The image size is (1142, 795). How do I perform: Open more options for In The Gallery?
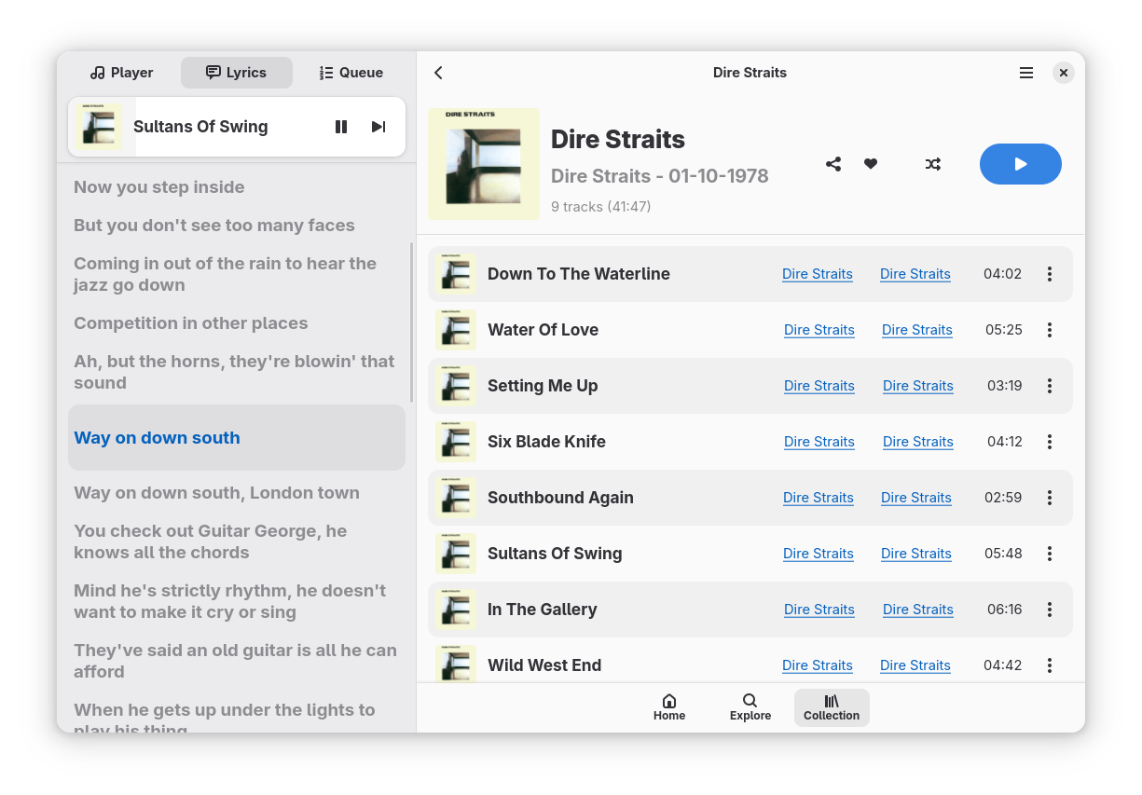tap(1050, 610)
